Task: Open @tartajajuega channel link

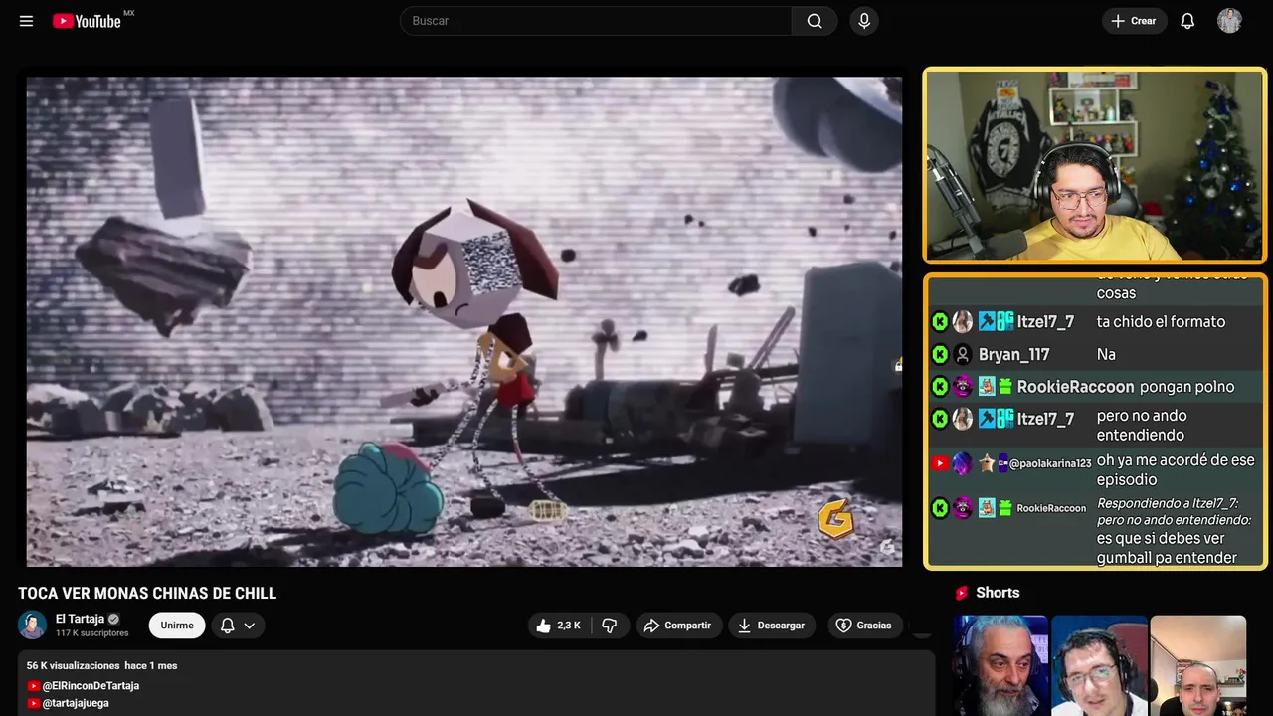Action: pyautogui.click(x=76, y=703)
